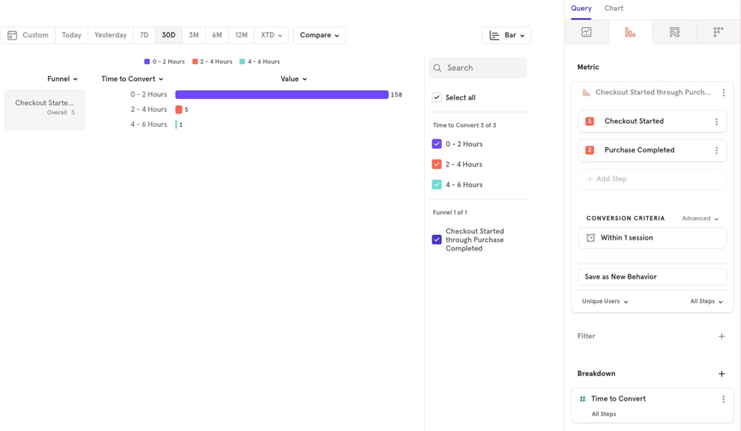Click the Custom date range button
This screenshot has width=741, height=431.
[x=28, y=35]
